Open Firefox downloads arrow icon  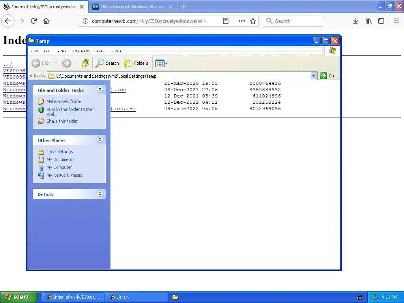[355, 21]
